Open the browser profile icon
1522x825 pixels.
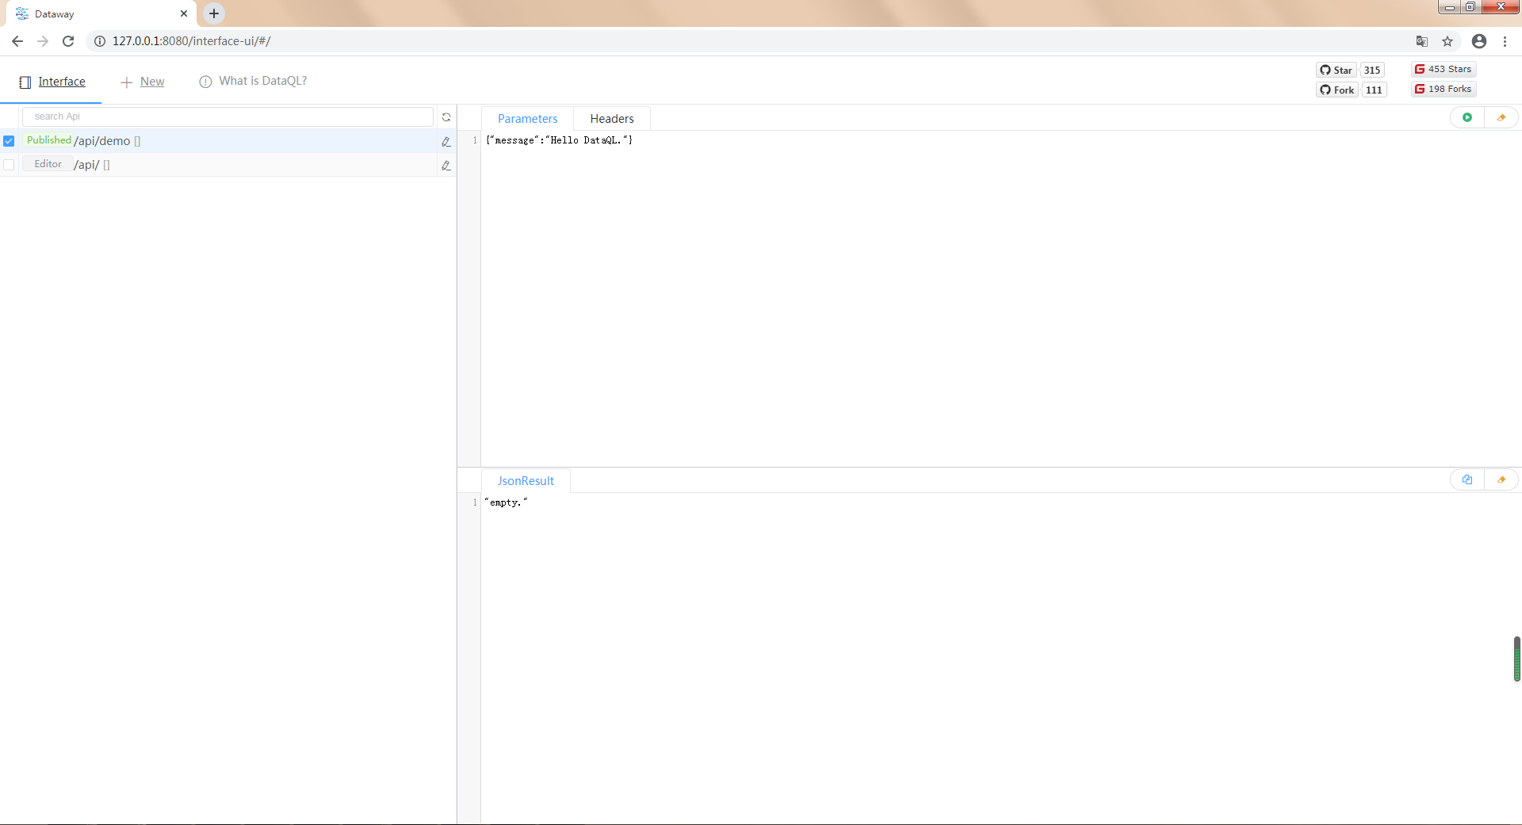coord(1479,41)
